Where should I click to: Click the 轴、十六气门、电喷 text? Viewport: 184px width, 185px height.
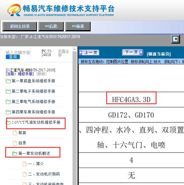coord(131,145)
